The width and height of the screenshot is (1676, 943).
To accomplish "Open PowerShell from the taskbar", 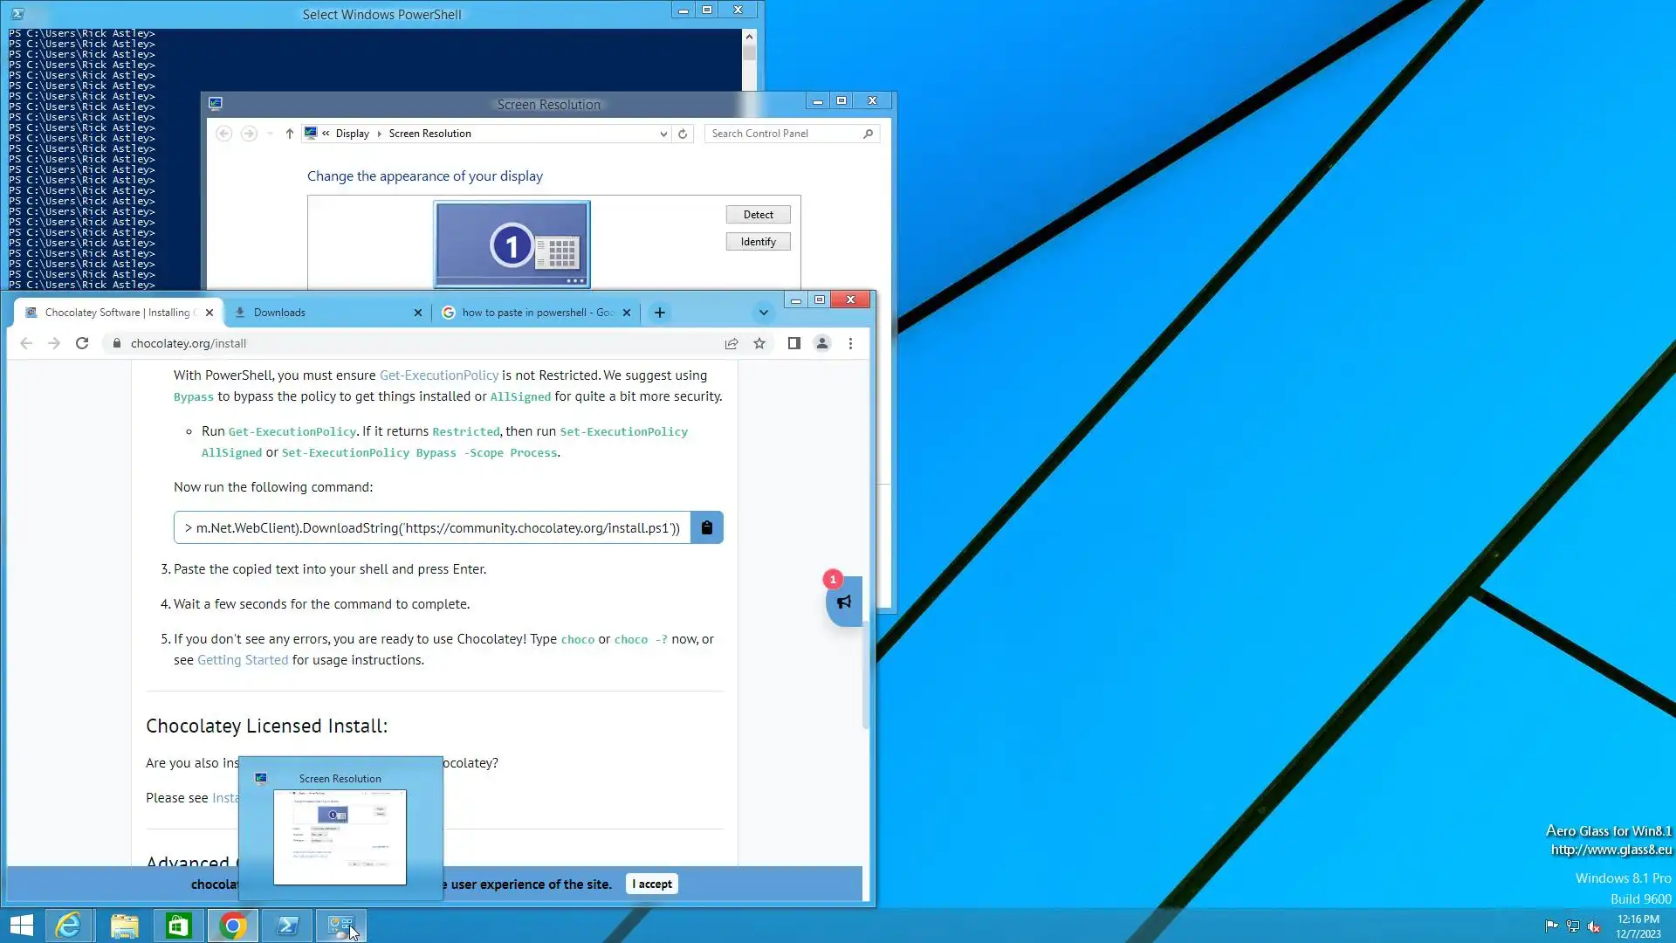I will 287,926.
